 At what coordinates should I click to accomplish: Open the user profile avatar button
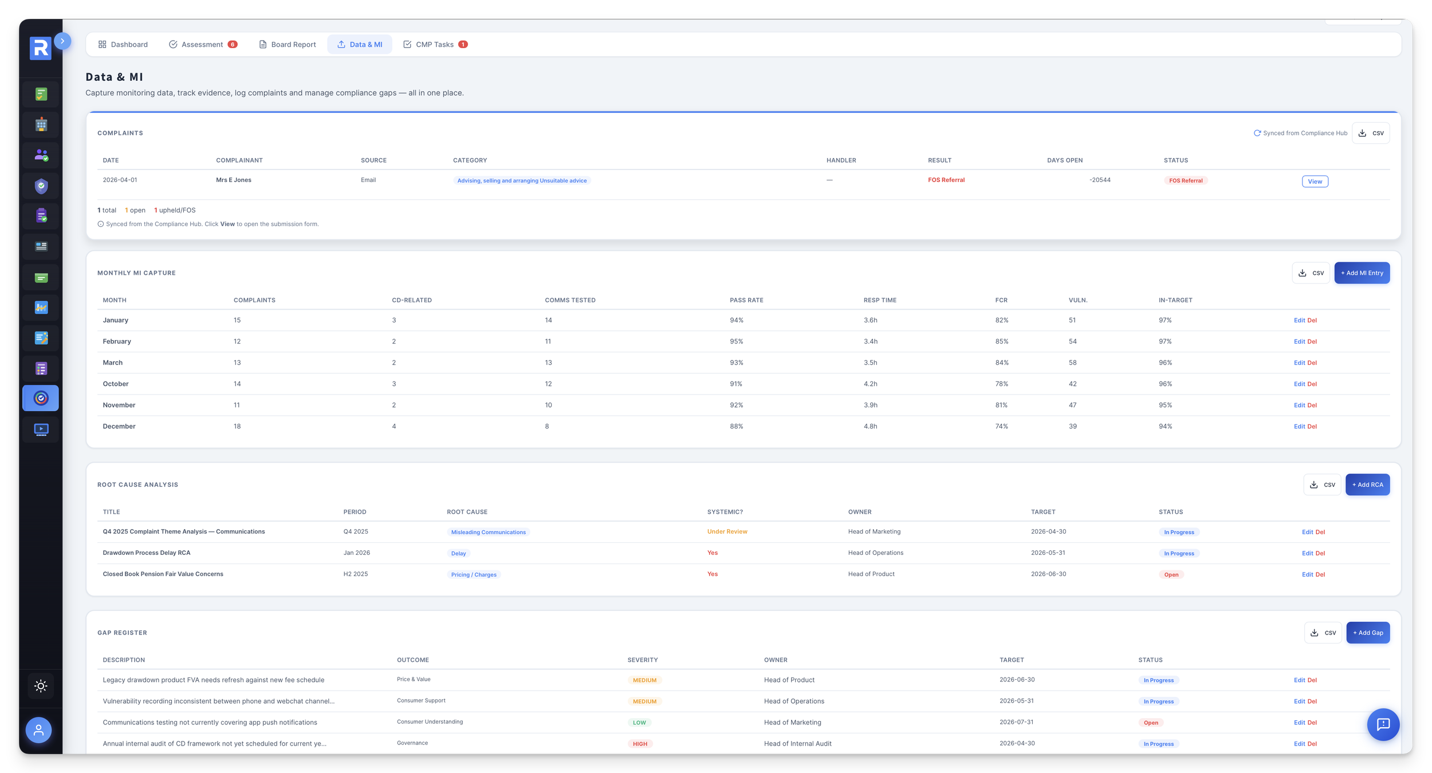[38, 730]
